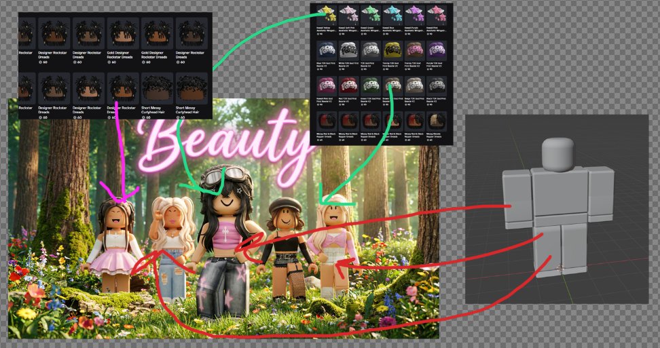The width and height of the screenshot is (660, 348).
Task: Open the white God First beanie item
Action: (x=348, y=50)
